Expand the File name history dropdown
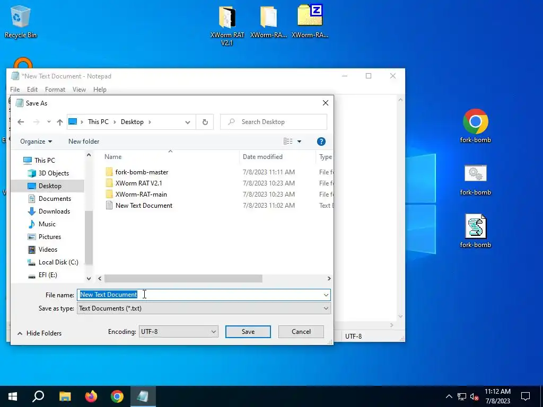 click(x=326, y=295)
